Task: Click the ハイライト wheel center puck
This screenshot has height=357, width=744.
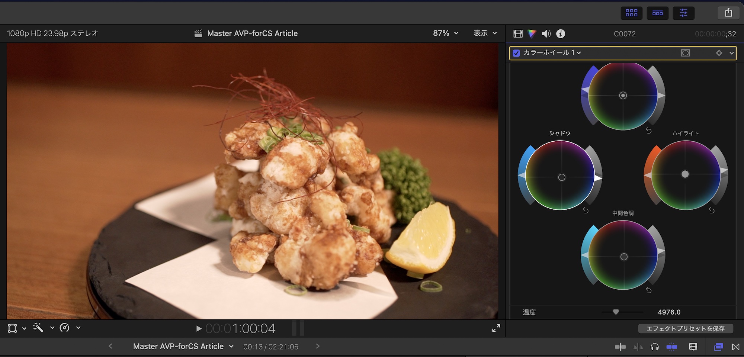Action: point(685,174)
